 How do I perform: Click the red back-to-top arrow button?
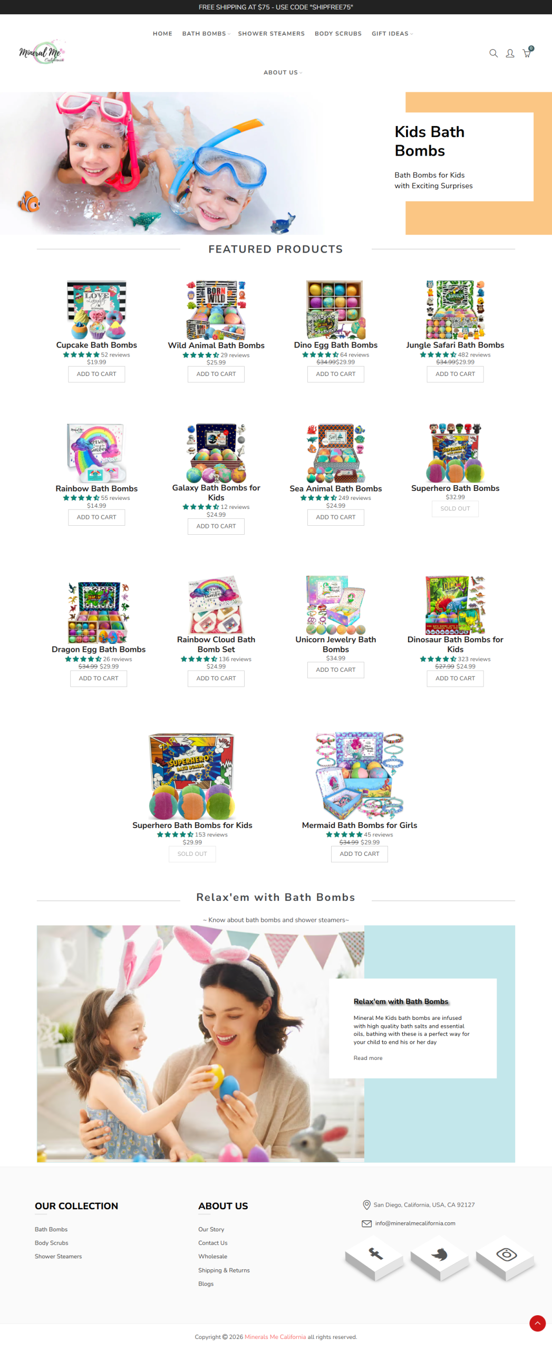coord(537,1323)
